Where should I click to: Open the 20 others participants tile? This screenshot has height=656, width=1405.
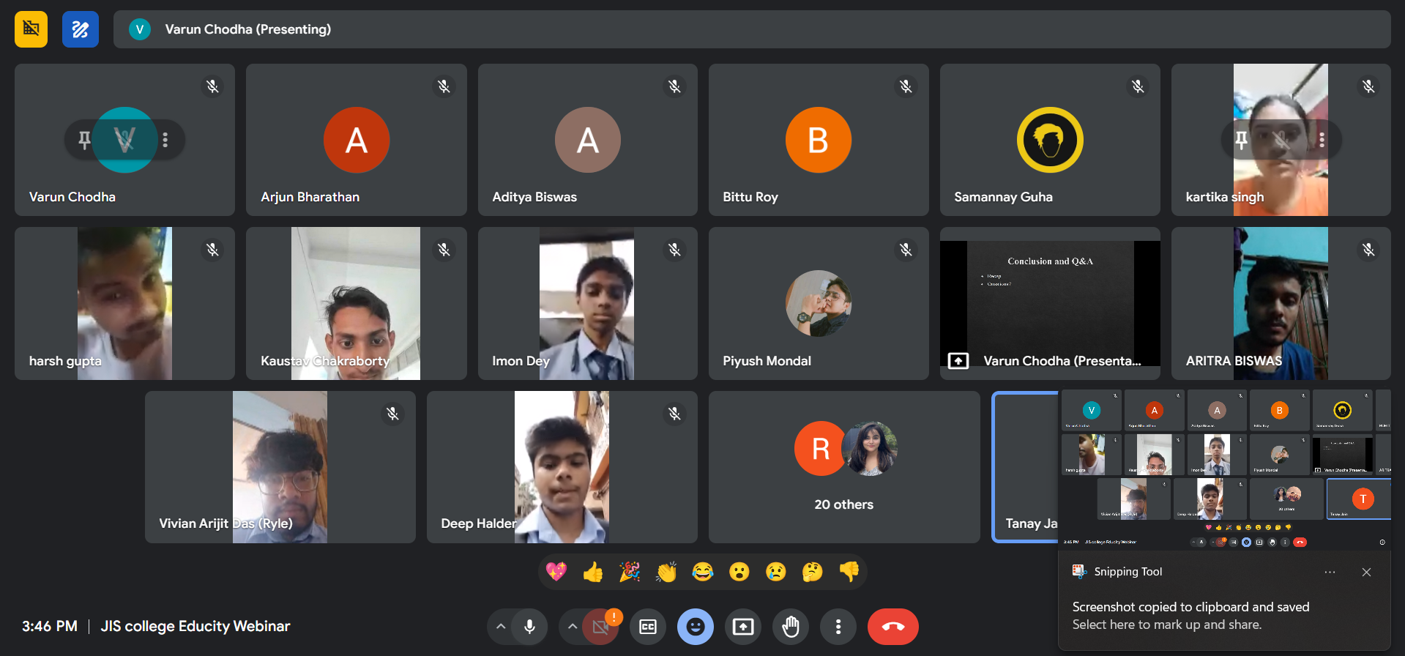(844, 467)
